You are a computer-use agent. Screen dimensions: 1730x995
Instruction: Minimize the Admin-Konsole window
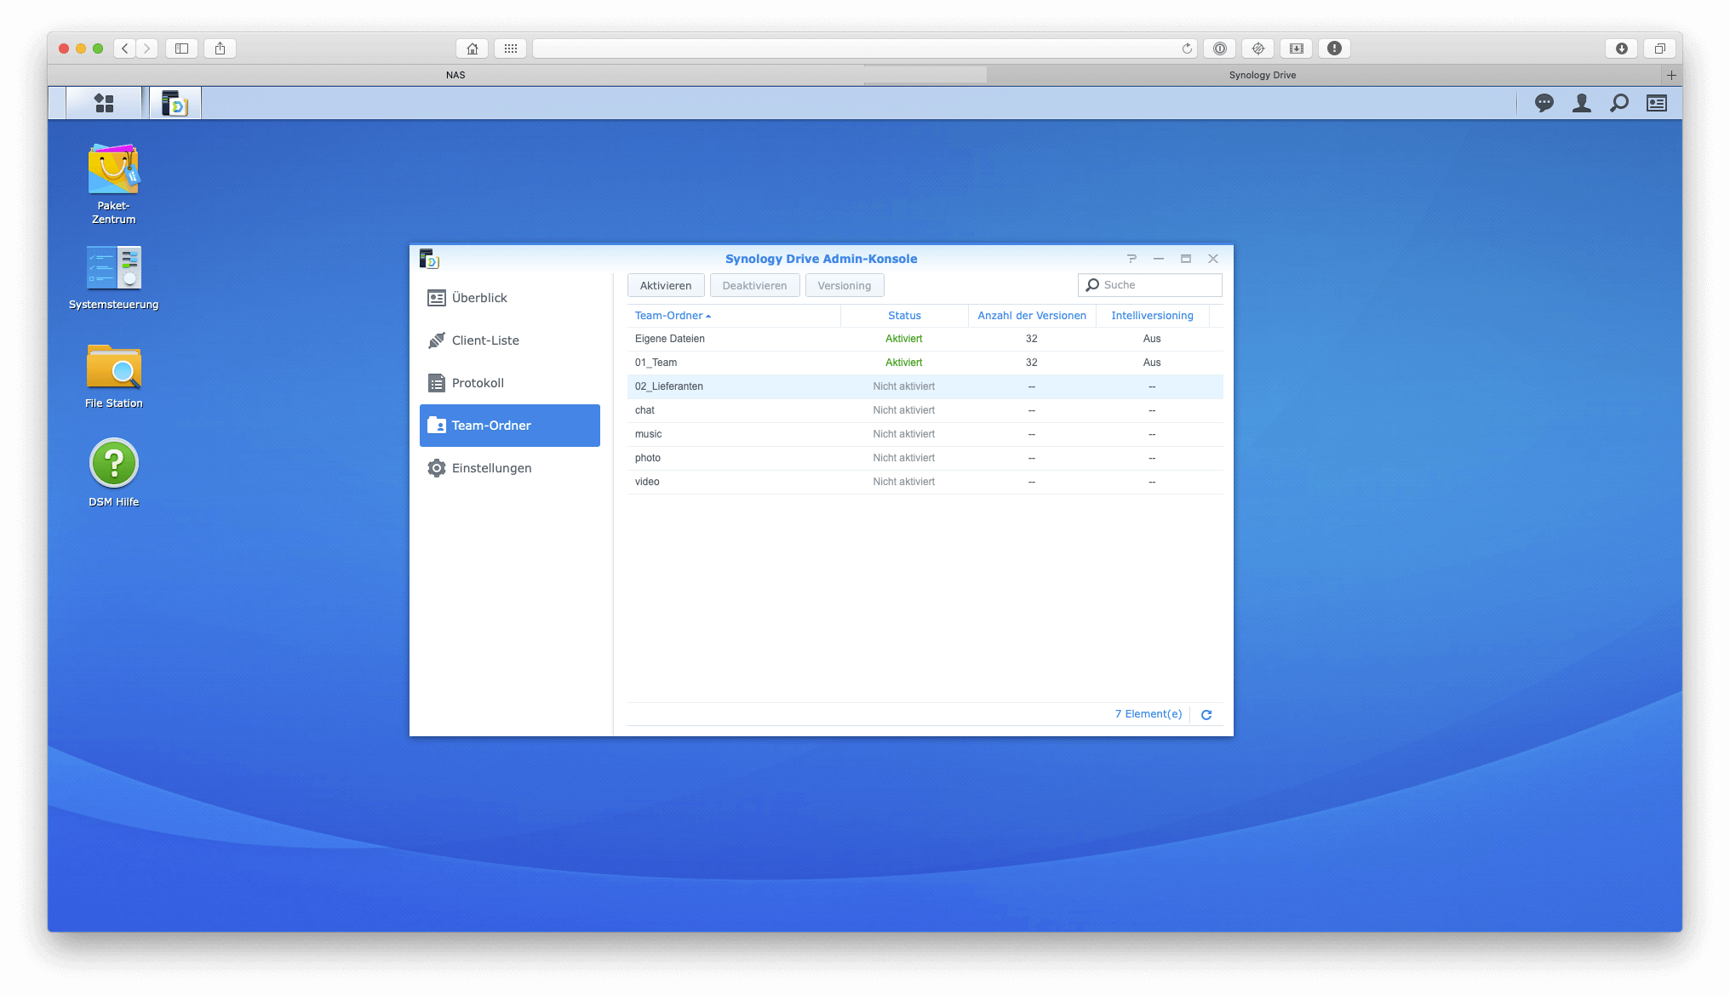pos(1158,259)
